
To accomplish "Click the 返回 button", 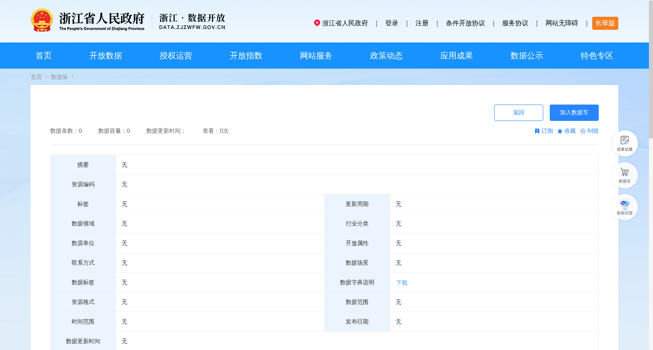I will click(519, 113).
